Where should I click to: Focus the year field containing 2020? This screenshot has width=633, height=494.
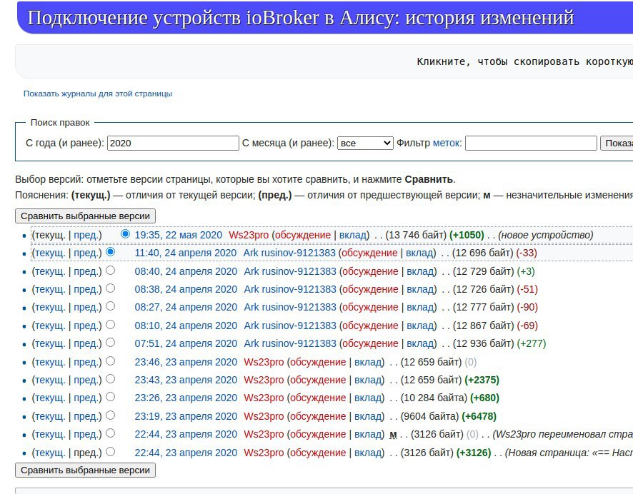(x=173, y=143)
